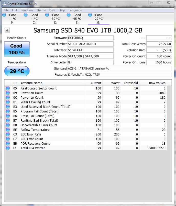
Task: Click the Current column header
Action: pyautogui.click(x=93, y=83)
